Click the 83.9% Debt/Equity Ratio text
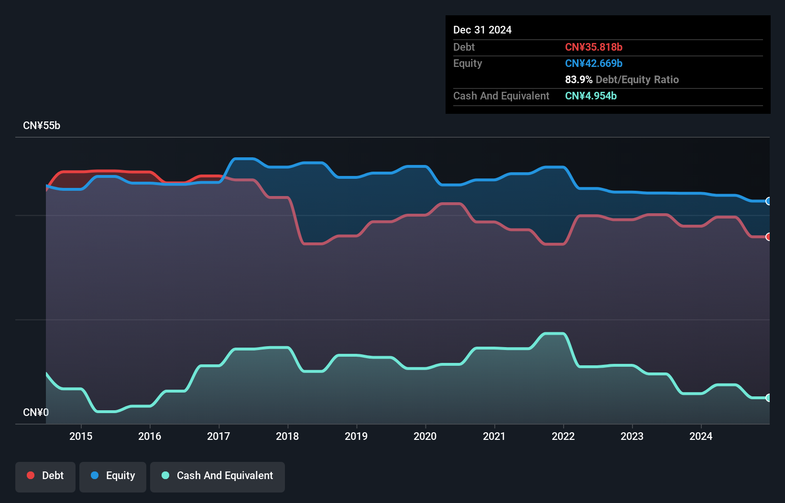 (622, 79)
